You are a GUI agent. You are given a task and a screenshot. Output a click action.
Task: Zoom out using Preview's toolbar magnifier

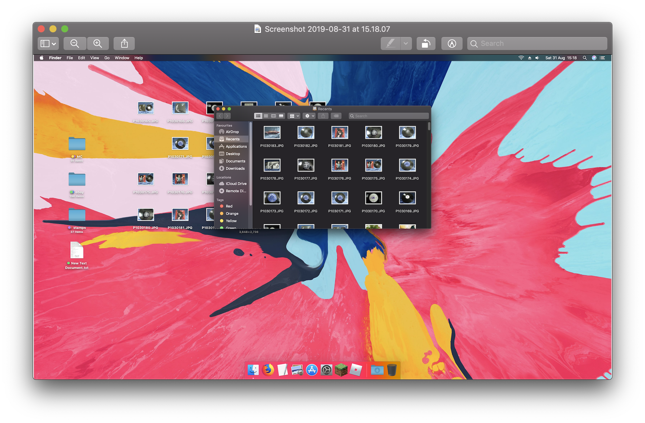[75, 44]
